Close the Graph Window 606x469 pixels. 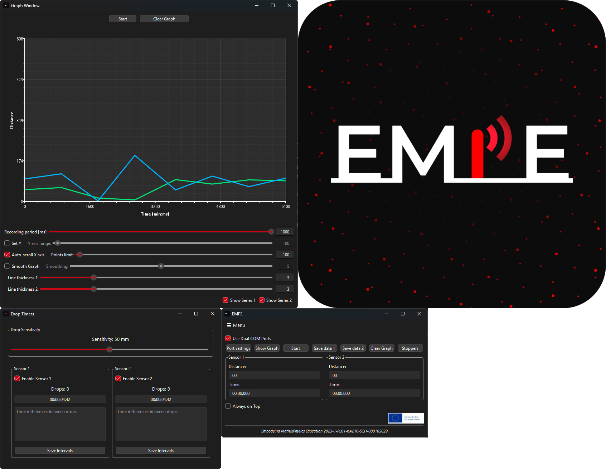289,5
